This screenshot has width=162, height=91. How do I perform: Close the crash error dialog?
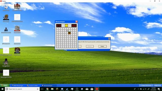click(x=109, y=39)
